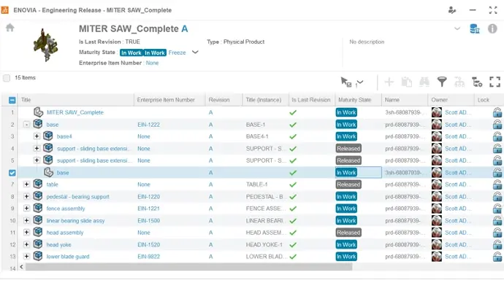This screenshot has width=504, height=283.
Task: Go to home via house icon
Action: 10,28
